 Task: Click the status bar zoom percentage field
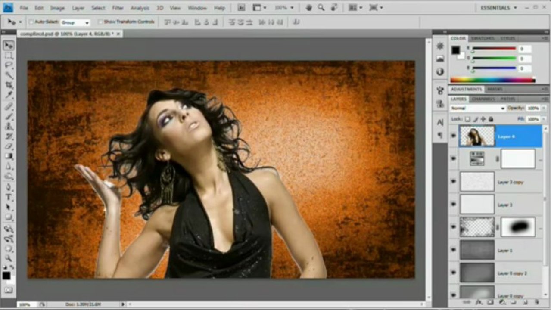[25, 304]
